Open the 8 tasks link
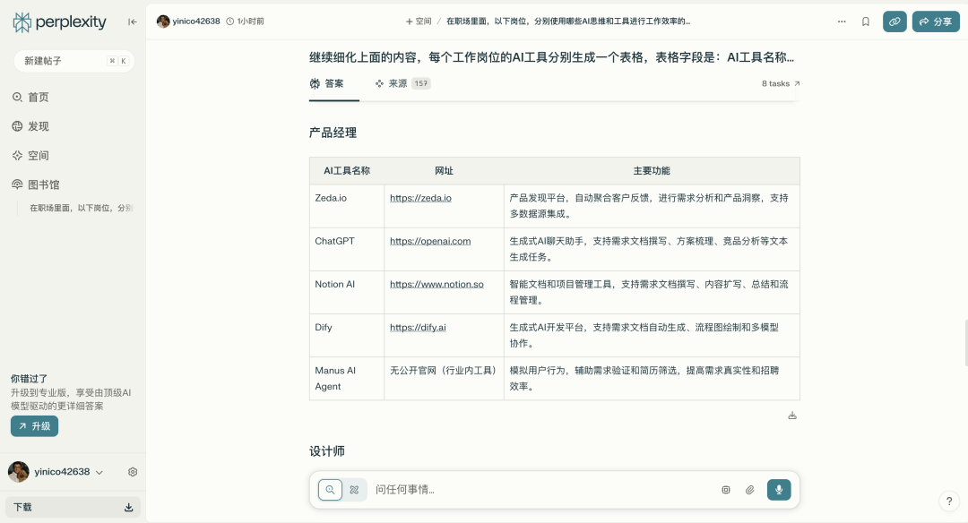Viewport: 968px width, 523px height. point(781,84)
